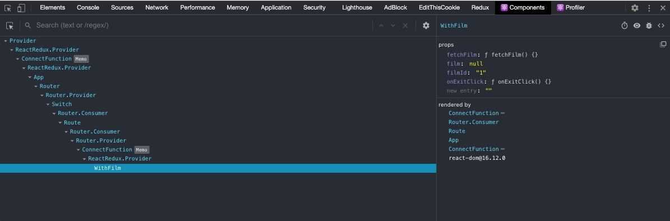This screenshot has height=221, width=670.
Task: Click Route in rendered by list
Action: tap(457, 131)
